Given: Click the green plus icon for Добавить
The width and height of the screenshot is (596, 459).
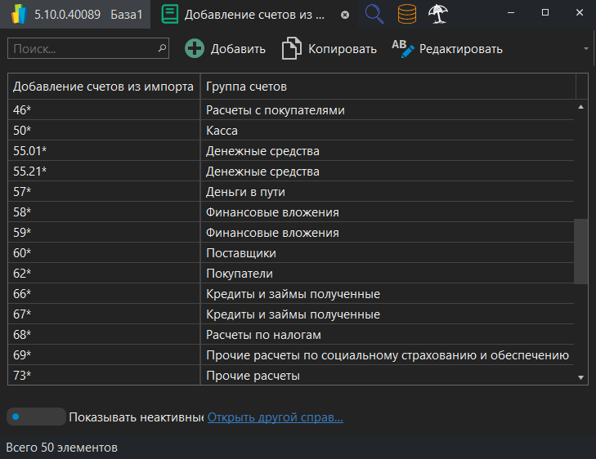Looking at the screenshot, I should pos(195,49).
